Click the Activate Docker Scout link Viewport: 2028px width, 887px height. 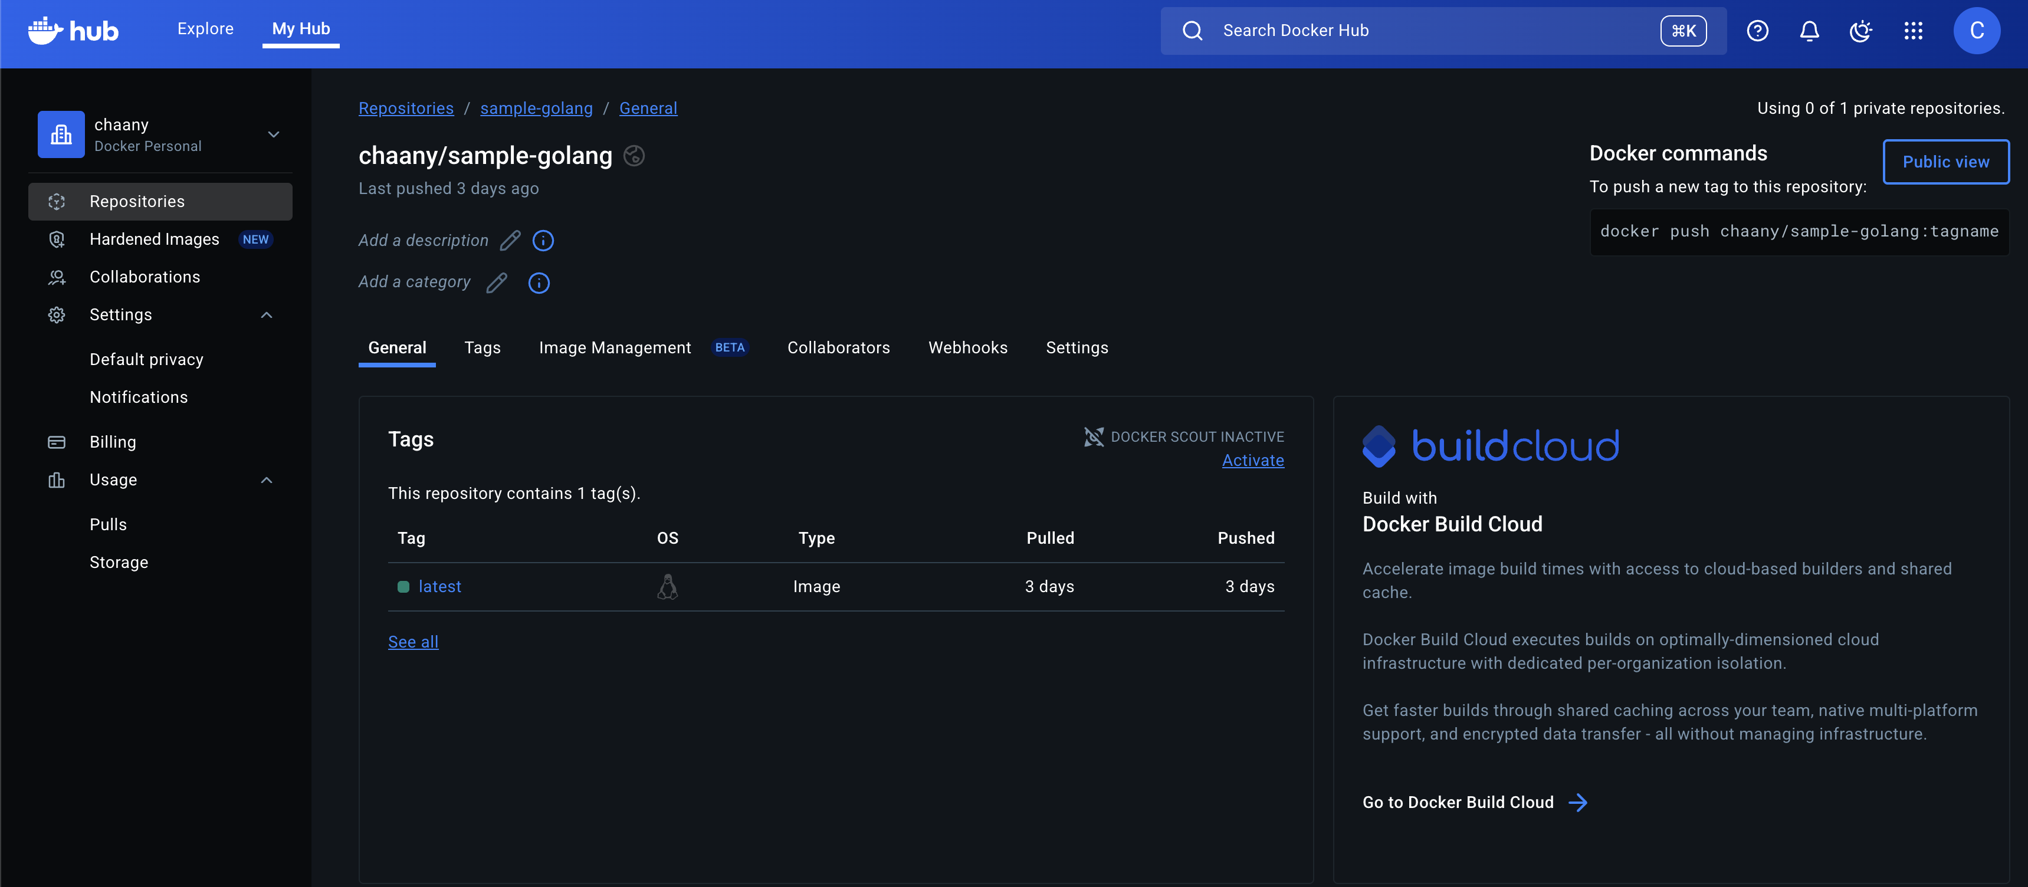1252,461
